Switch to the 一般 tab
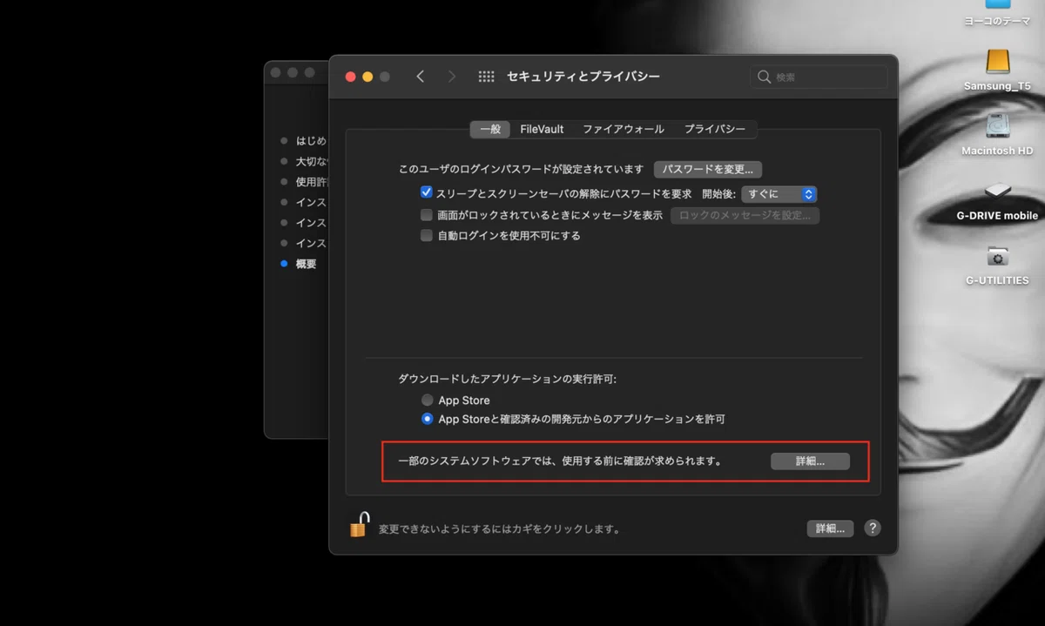1045x626 pixels. (490, 129)
